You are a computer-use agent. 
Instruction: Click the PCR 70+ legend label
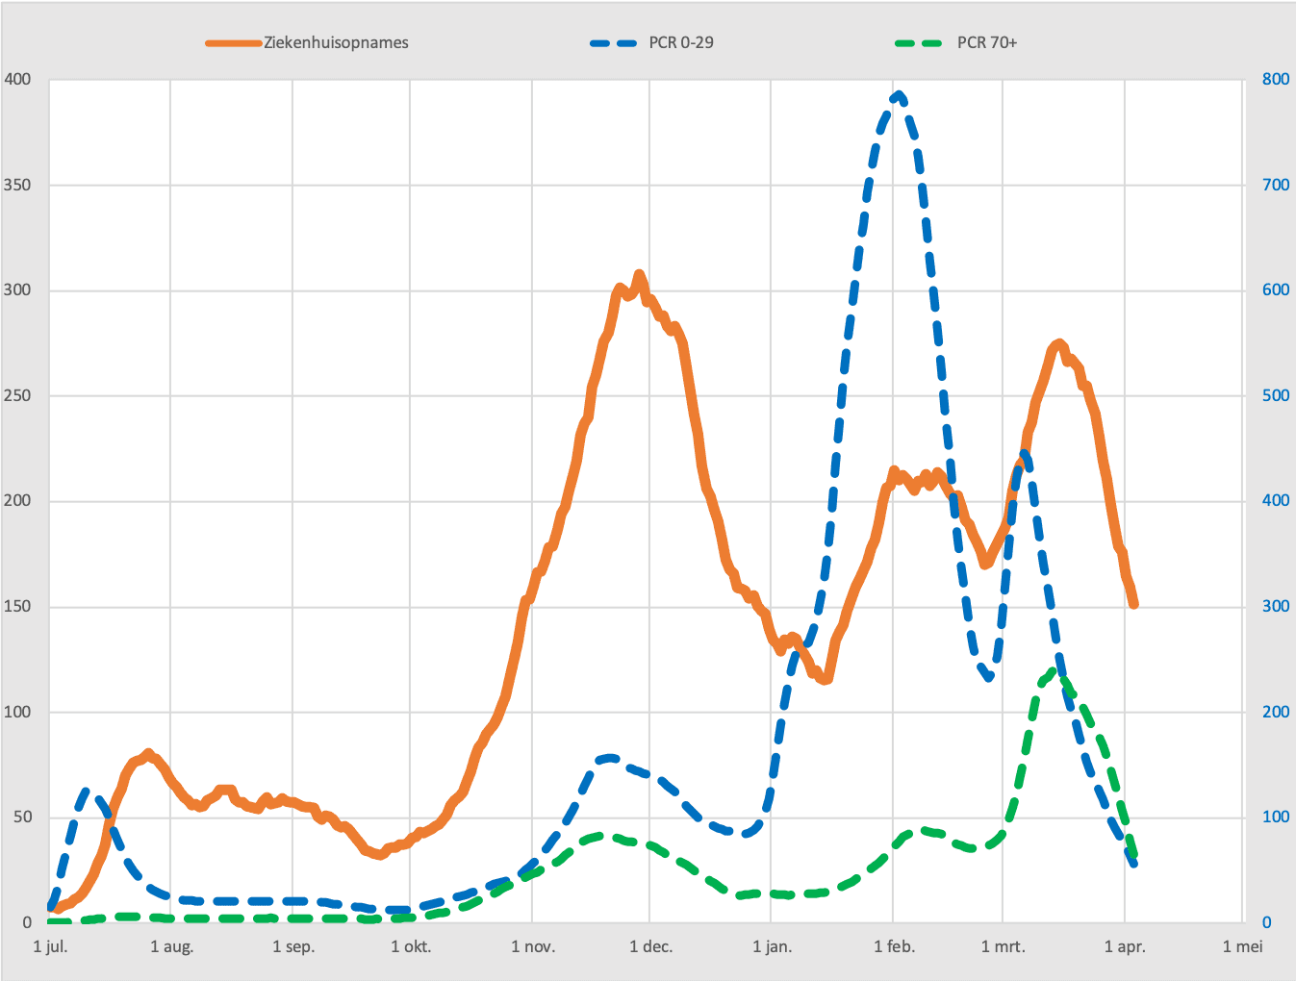click(x=987, y=42)
